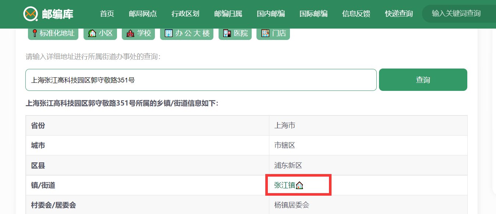This screenshot has width=496, height=214.
Task: Click the 办公大楼 office building icon filter
Action: (x=169, y=33)
